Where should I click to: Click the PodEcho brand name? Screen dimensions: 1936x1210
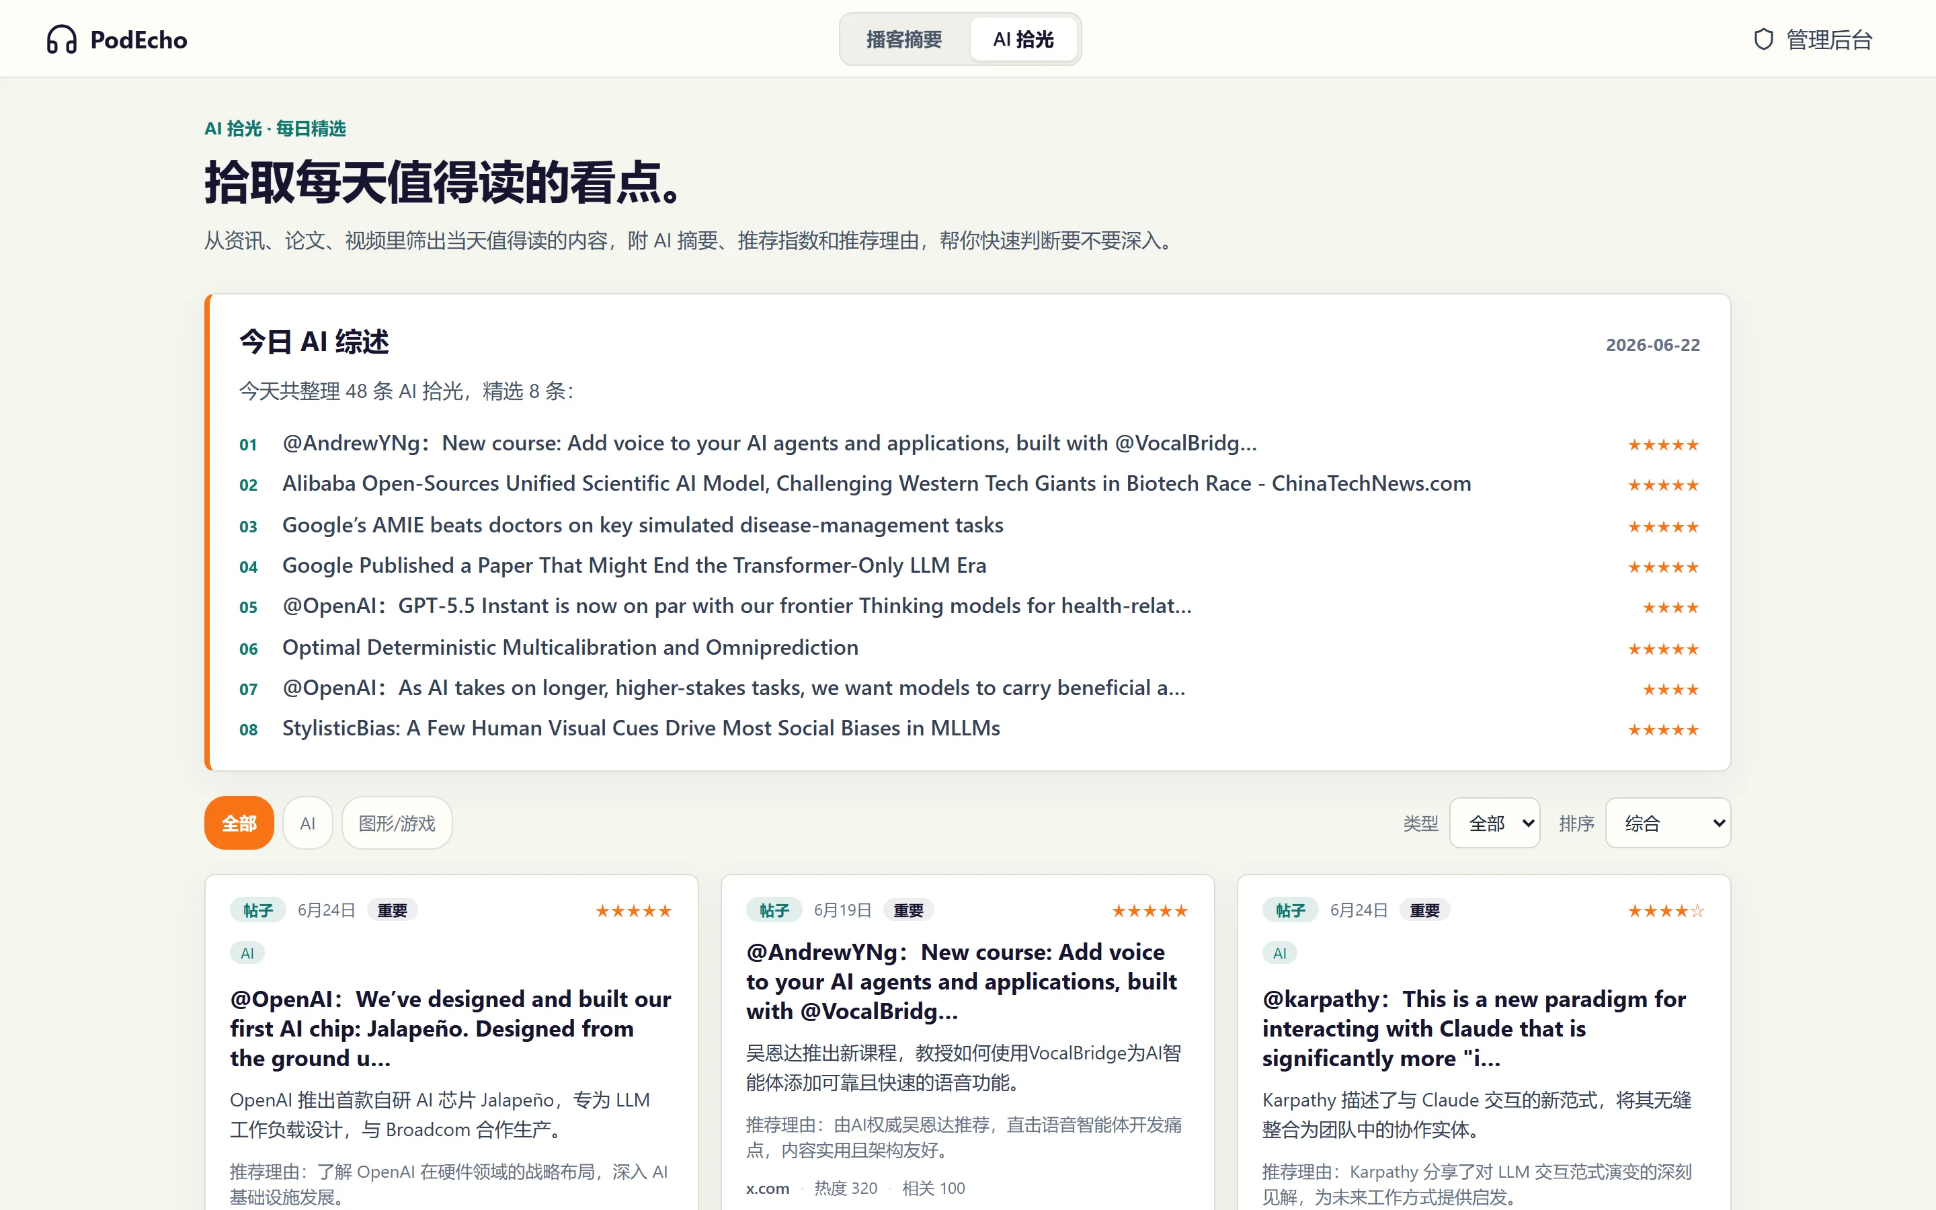(138, 39)
